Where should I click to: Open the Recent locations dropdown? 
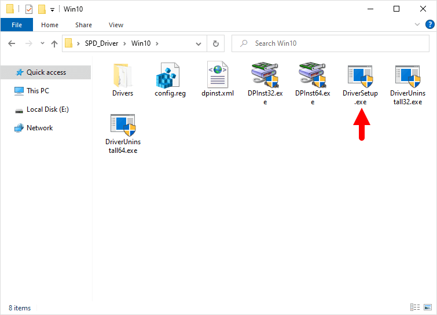tap(42, 43)
